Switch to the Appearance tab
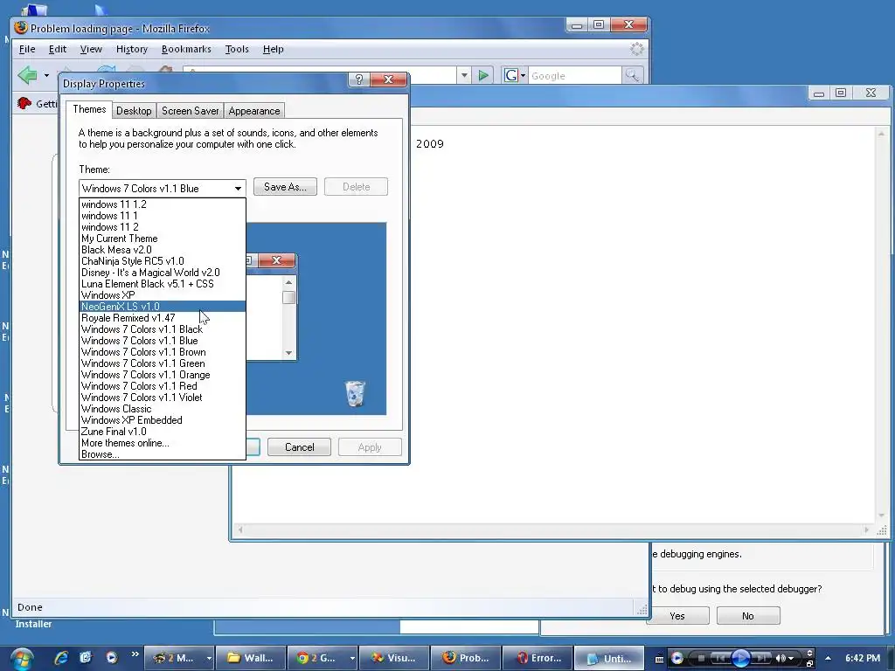895x671 pixels. click(x=254, y=111)
